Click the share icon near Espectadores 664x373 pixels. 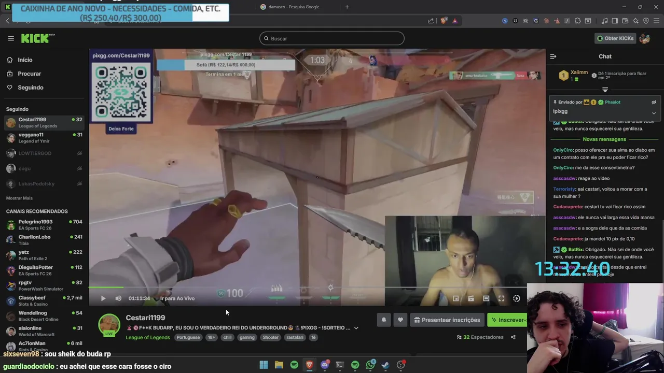click(513, 337)
